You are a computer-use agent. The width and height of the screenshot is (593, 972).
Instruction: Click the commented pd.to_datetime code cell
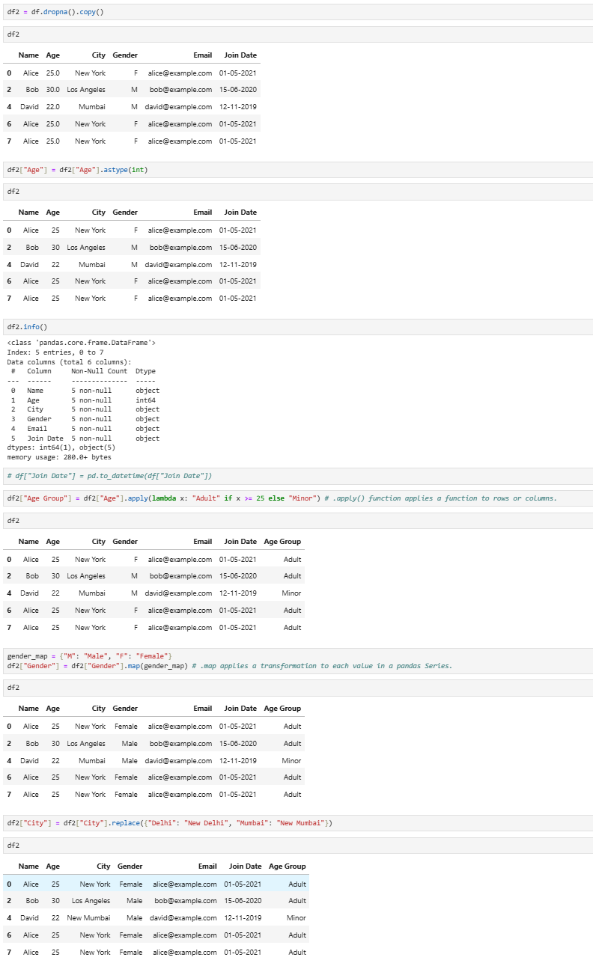[x=109, y=476]
